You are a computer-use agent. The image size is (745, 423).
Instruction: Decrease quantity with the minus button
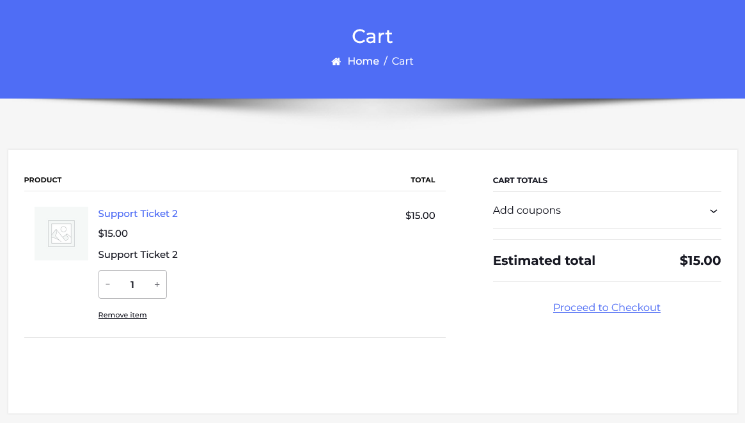coord(108,285)
